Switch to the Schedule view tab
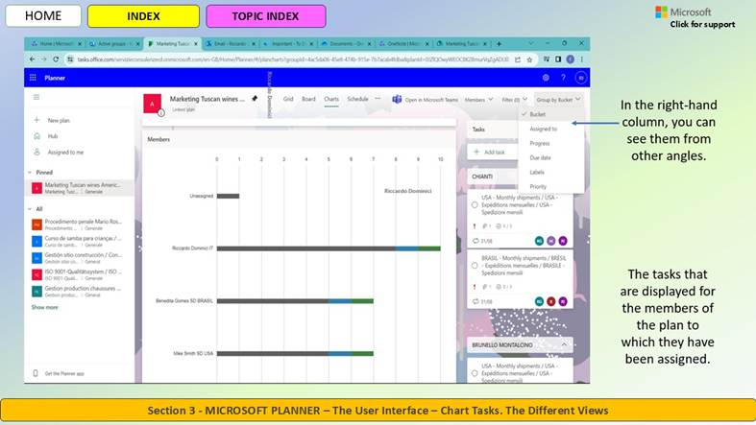The height and width of the screenshot is (425, 756). coord(357,99)
